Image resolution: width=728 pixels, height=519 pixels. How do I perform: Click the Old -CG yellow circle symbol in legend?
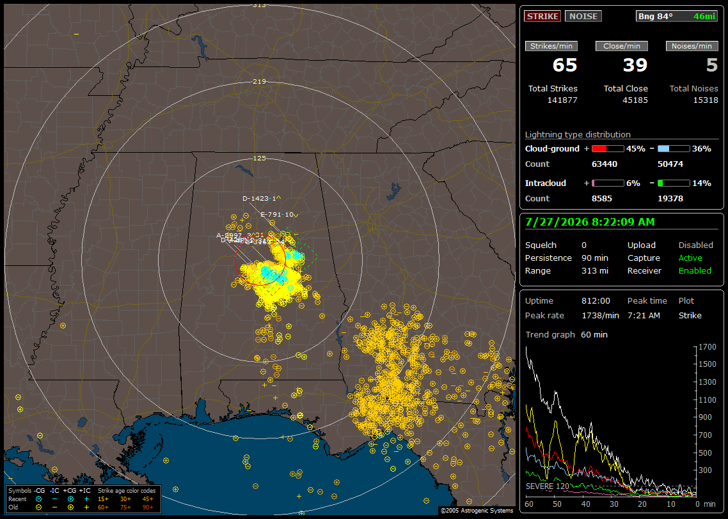pos(38,507)
